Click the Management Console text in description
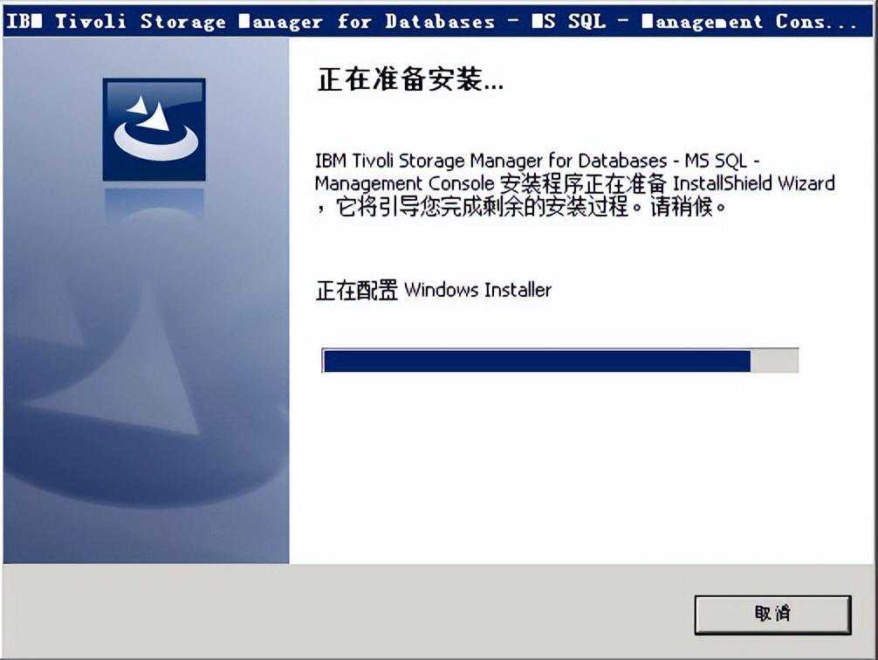Viewport: 878px width, 660px height. point(404,183)
